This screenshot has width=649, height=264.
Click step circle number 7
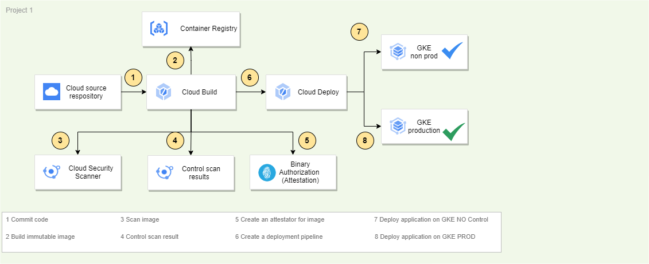click(359, 32)
